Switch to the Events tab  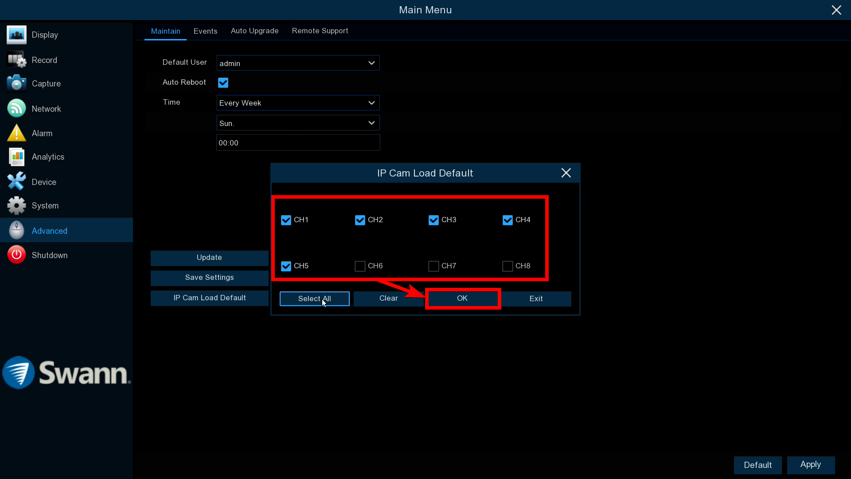pos(205,31)
